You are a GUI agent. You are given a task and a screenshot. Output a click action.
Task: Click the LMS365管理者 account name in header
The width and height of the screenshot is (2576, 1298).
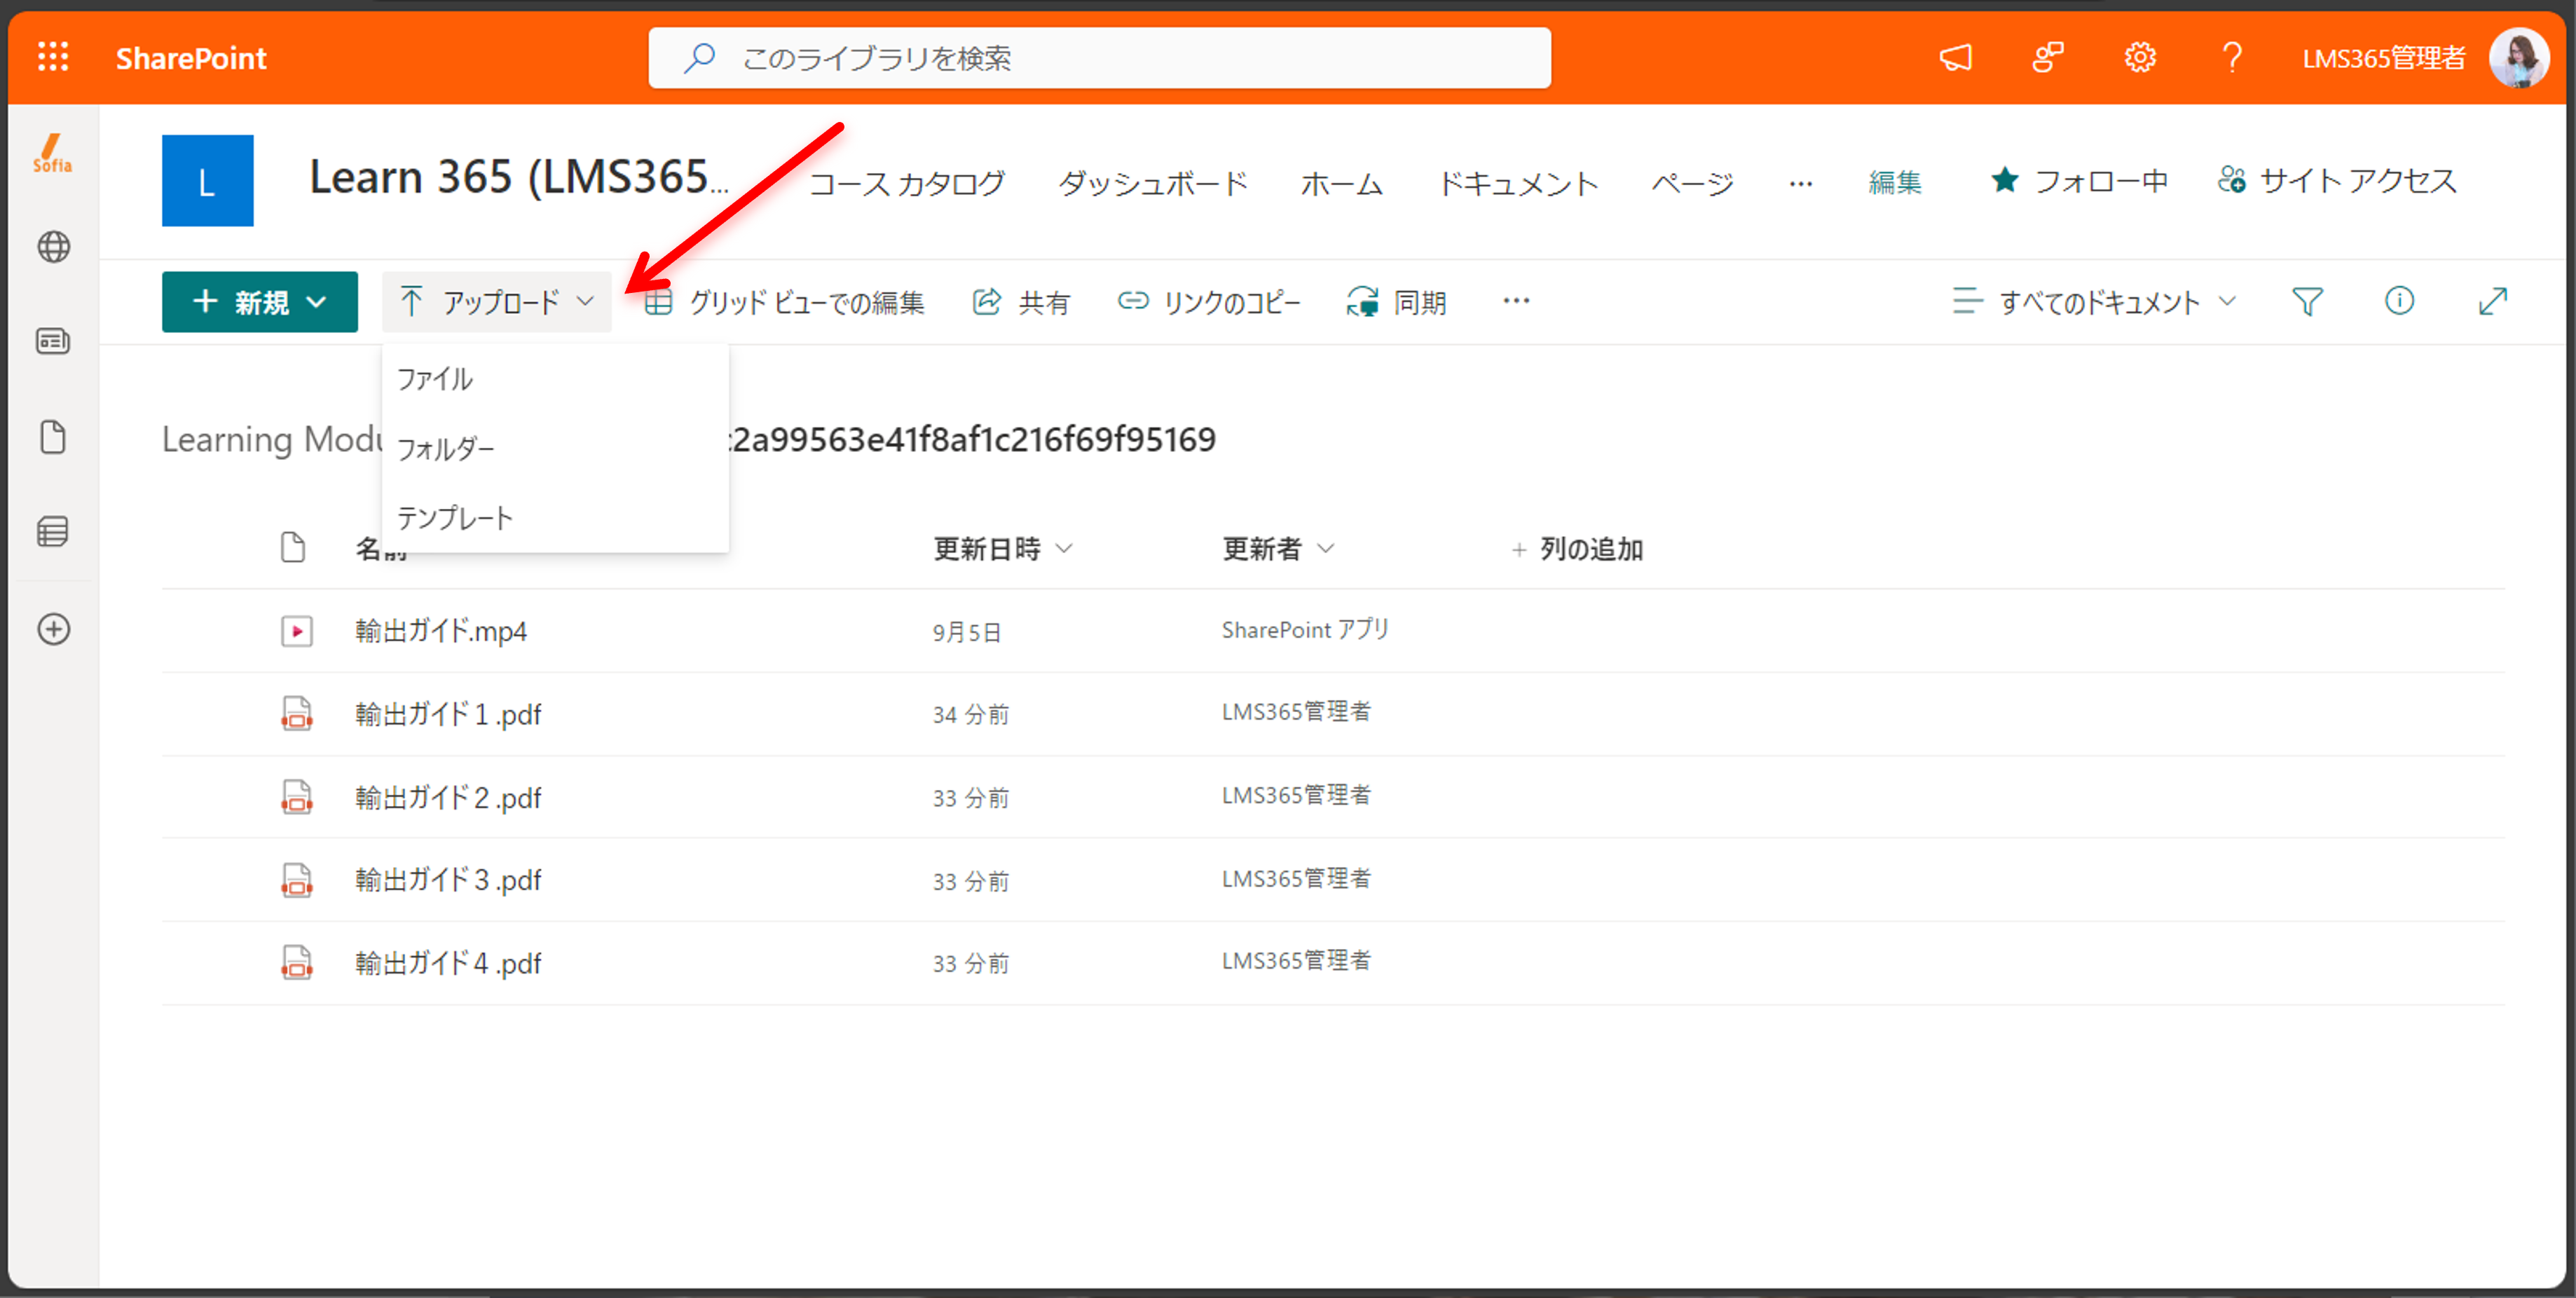(2384, 58)
